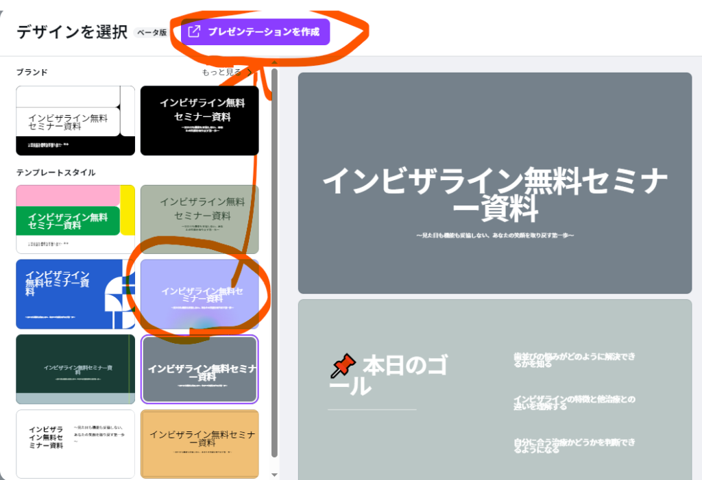
Task: Pick the lavender gradient template style
Action: click(x=199, y=294)
